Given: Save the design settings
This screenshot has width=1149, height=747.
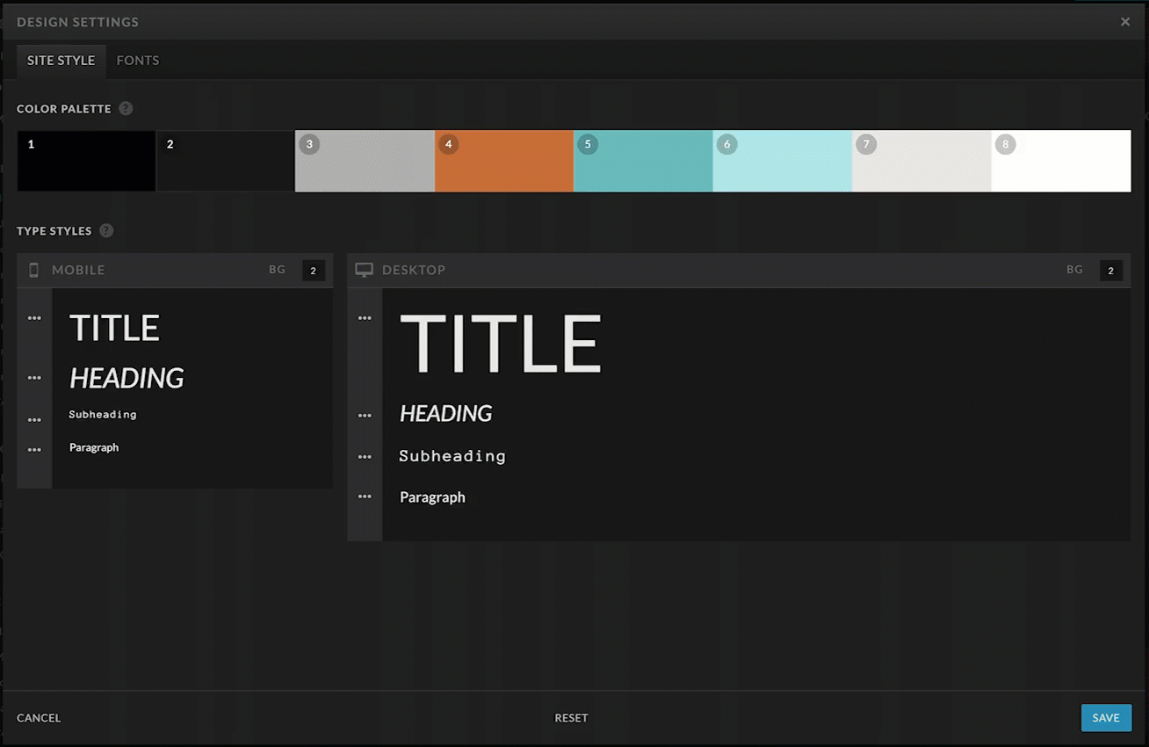Looking at the screenshot, I should point(1105,718).
